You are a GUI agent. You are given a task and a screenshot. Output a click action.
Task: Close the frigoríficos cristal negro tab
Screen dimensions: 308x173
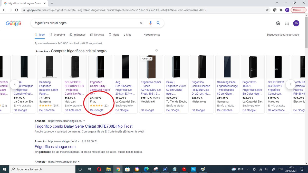45,3
